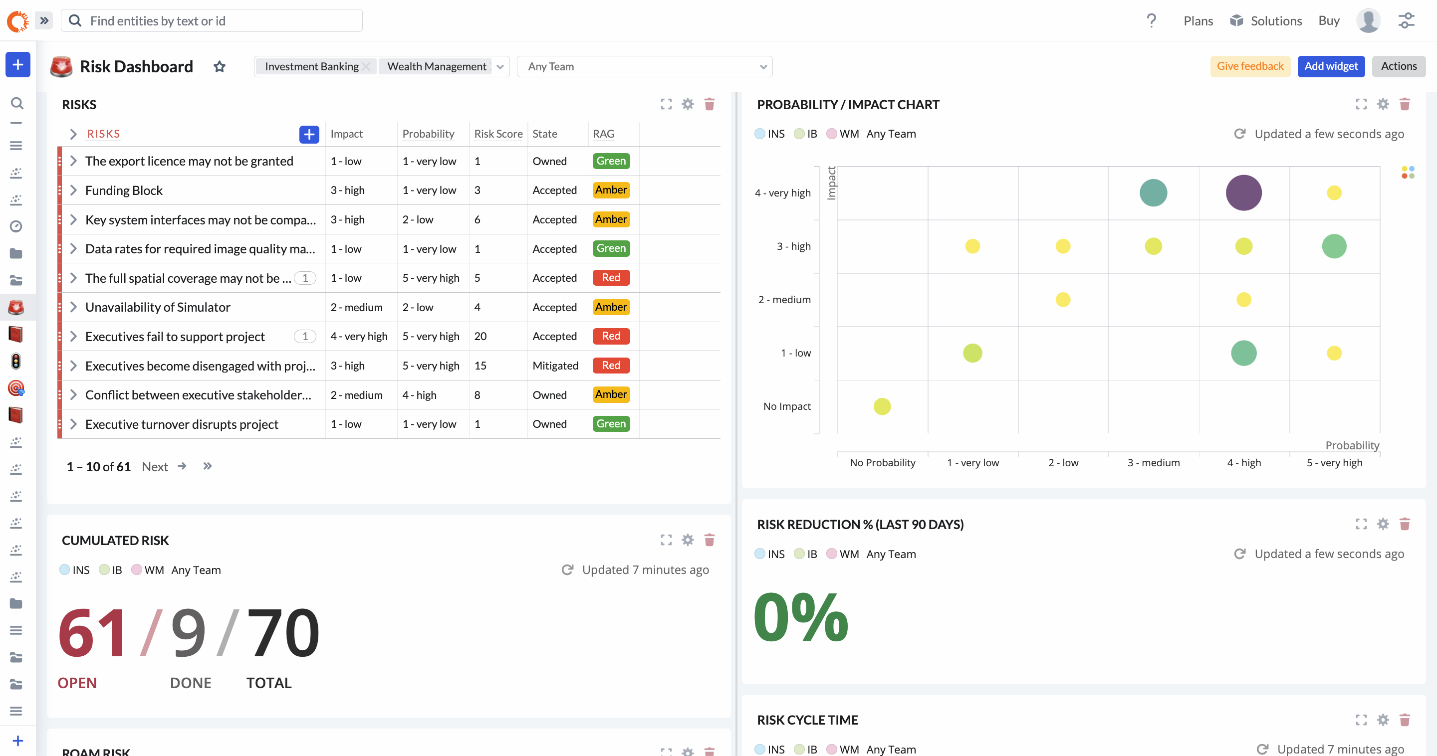Image resolution: width=1437 pixels, height=756 pixels.
Task: Open Buy in the top navigation
Action: [x=1329, y=20]
